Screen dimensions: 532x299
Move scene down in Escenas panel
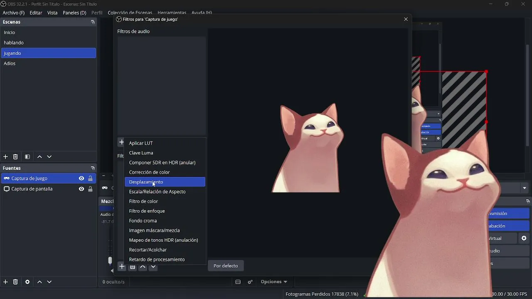(x=49, y=157)
